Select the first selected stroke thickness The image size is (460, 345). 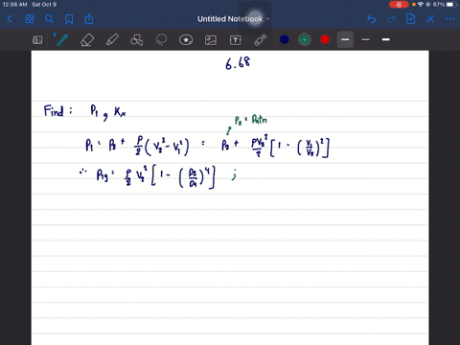[345, 39]
